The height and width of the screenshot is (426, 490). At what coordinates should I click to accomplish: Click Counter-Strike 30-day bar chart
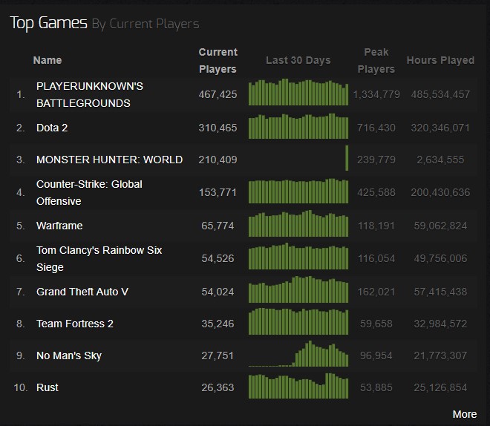coord(298,191)
